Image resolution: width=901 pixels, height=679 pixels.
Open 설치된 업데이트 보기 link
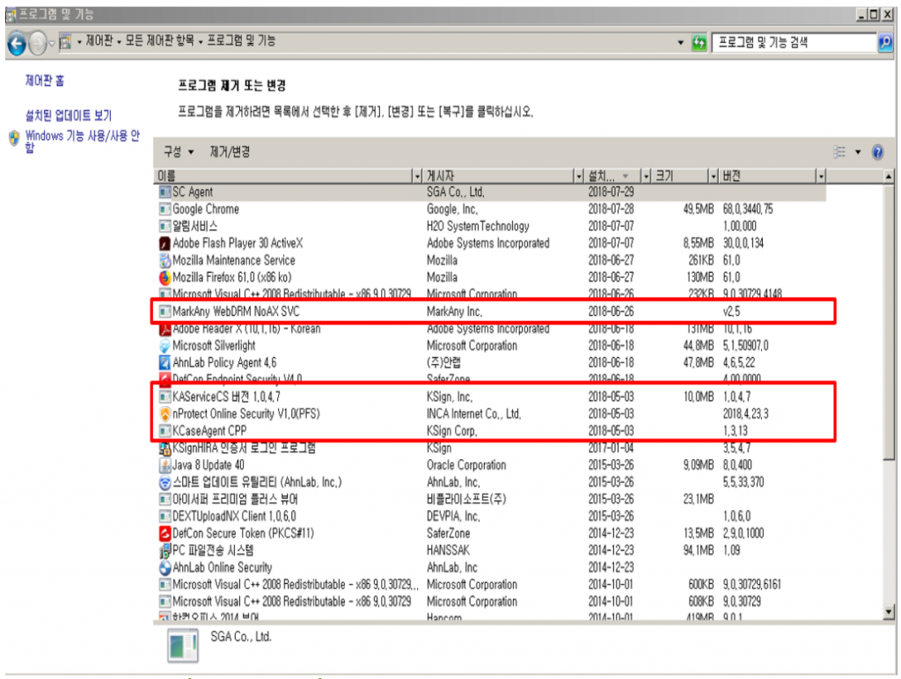coord(69,115)
